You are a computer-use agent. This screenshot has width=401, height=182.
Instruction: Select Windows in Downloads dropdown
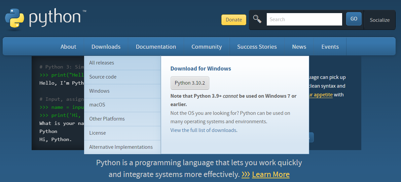click(x=122, y=91)
